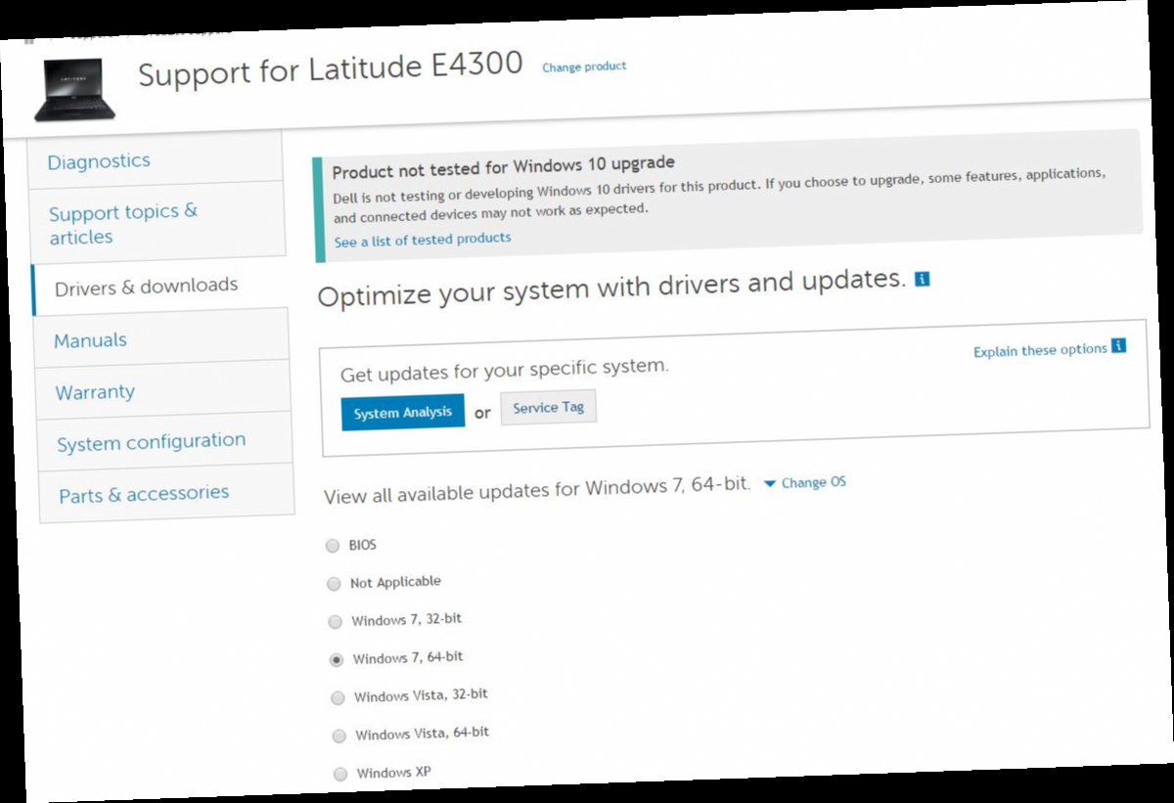Screen dimensions: 1174x803
Task: Open the 'Drivers & downloads' sidebar tab
Action: (x=147, y=285)
